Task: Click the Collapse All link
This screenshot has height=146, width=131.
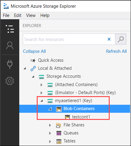Action: pos(34,51)
